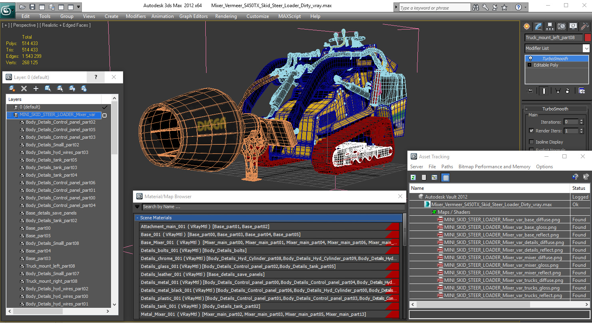
Task: Click Freeze/Unfreeze All Layers icon
Action: coord(84,89)
